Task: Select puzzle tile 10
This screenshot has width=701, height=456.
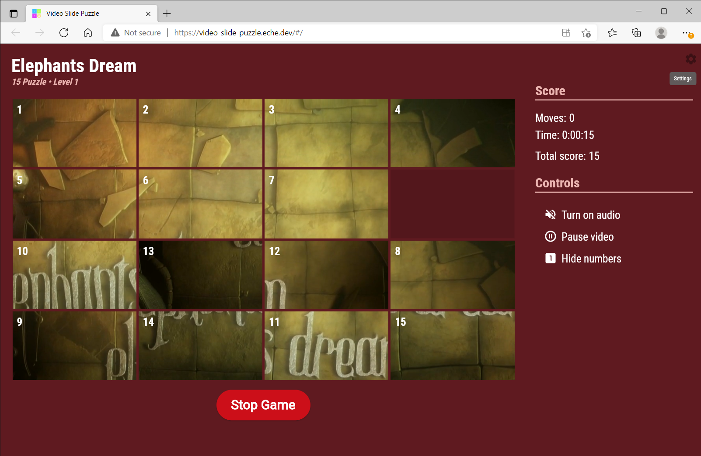Action: (x=74, y=275)
